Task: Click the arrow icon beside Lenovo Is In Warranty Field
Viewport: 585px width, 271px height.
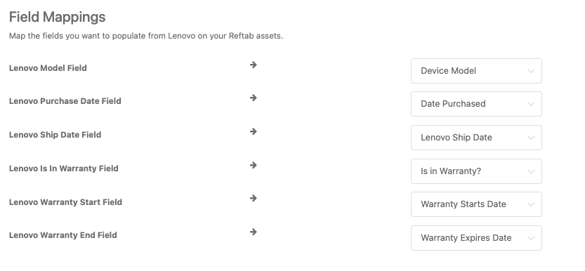Action: coord(254,165)
